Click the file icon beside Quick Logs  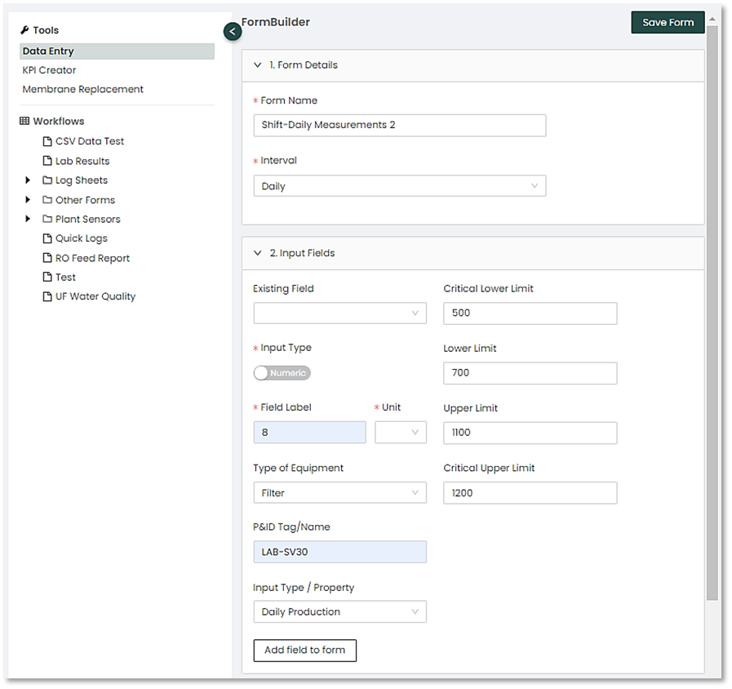point(47,238)
